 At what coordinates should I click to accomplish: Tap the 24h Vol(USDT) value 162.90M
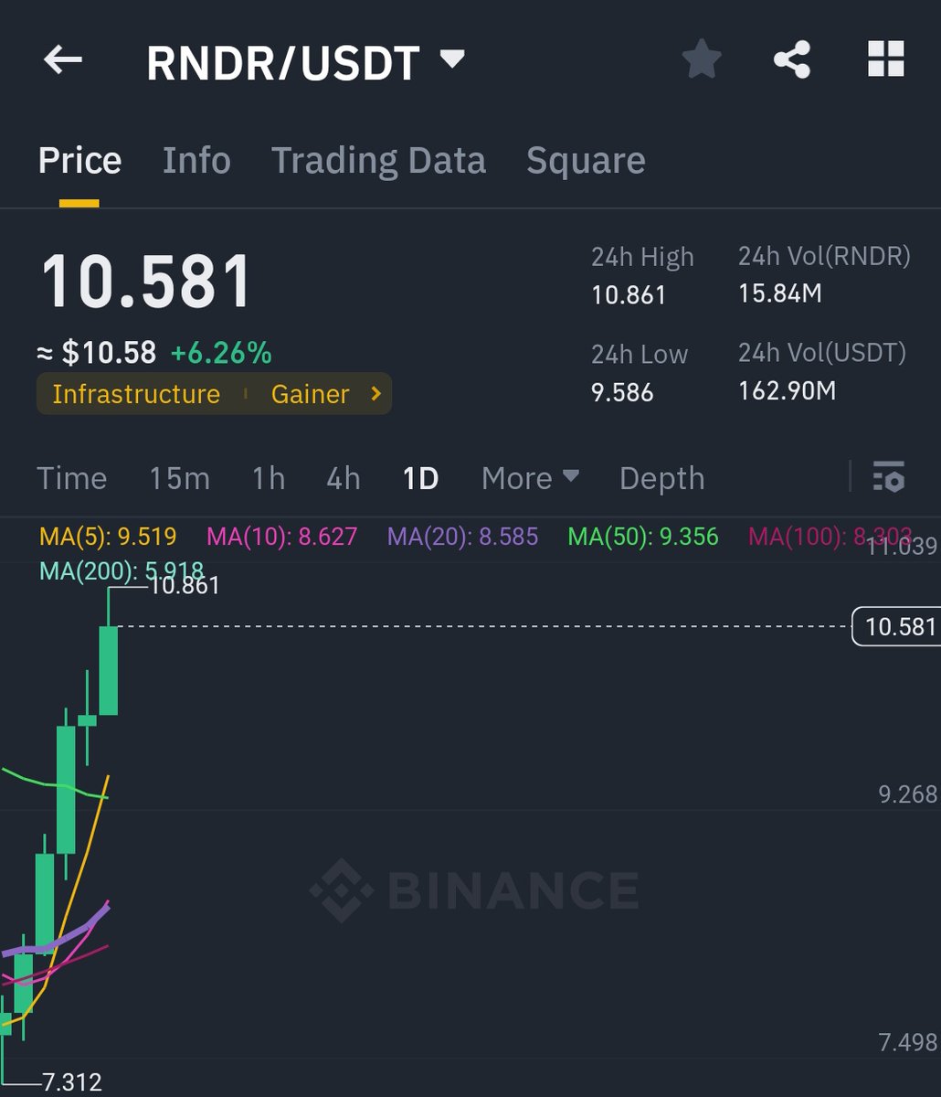click(787, 391)
